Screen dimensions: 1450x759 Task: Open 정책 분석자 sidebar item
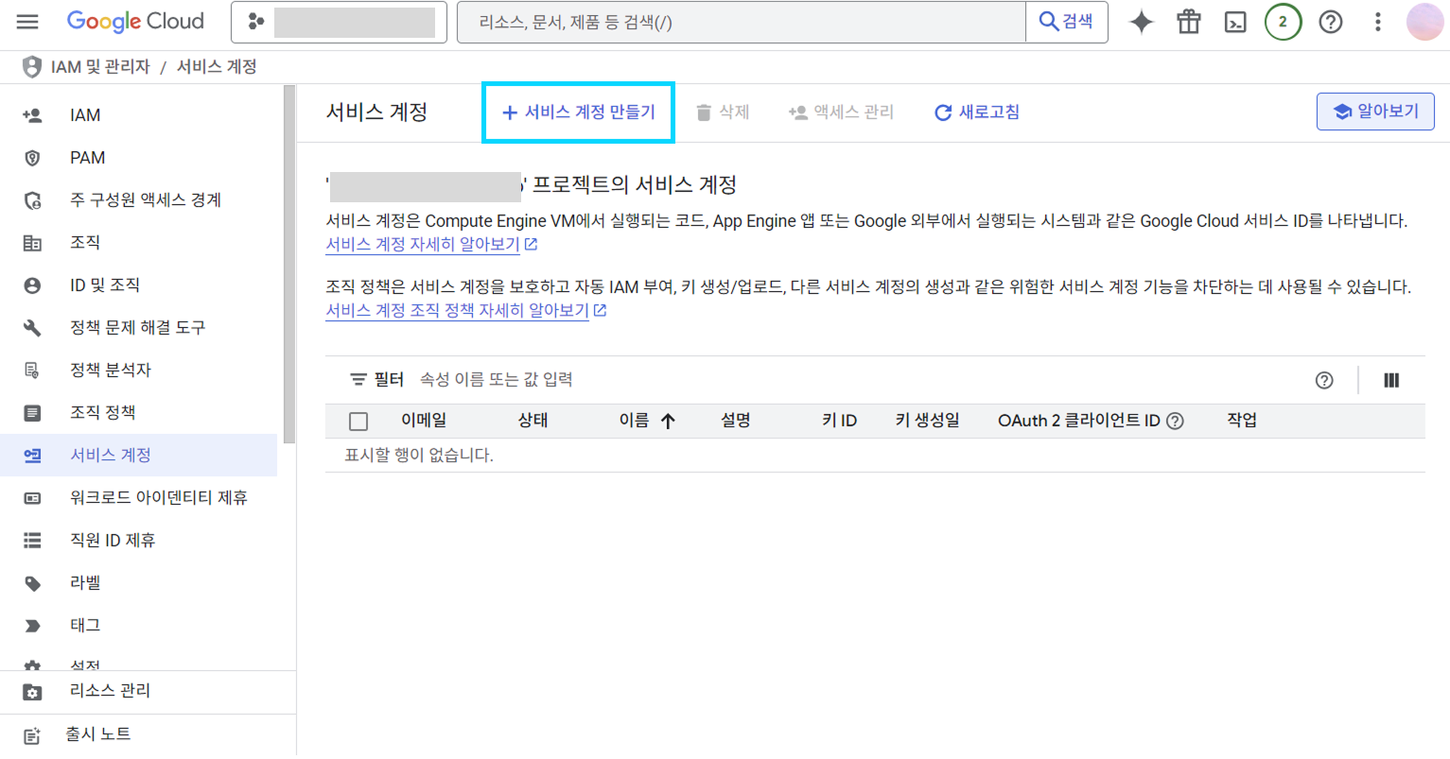[x=139, y=371]
